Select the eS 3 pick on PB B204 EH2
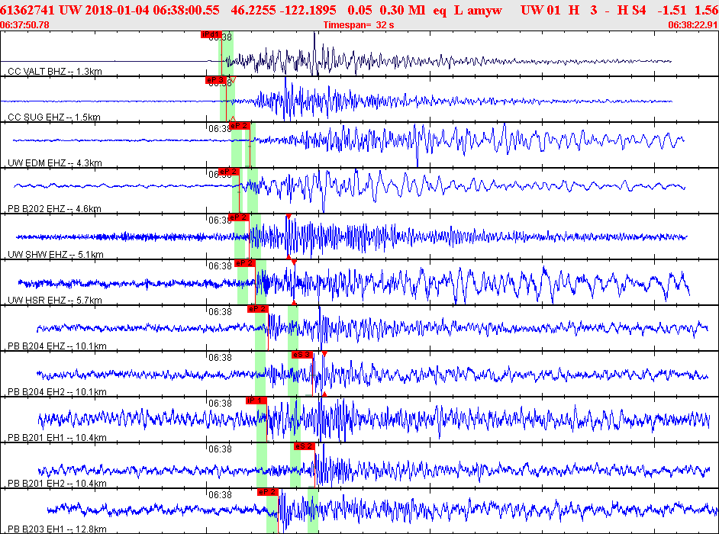Screen dimensions: 719x534 [x=301, y=355]
